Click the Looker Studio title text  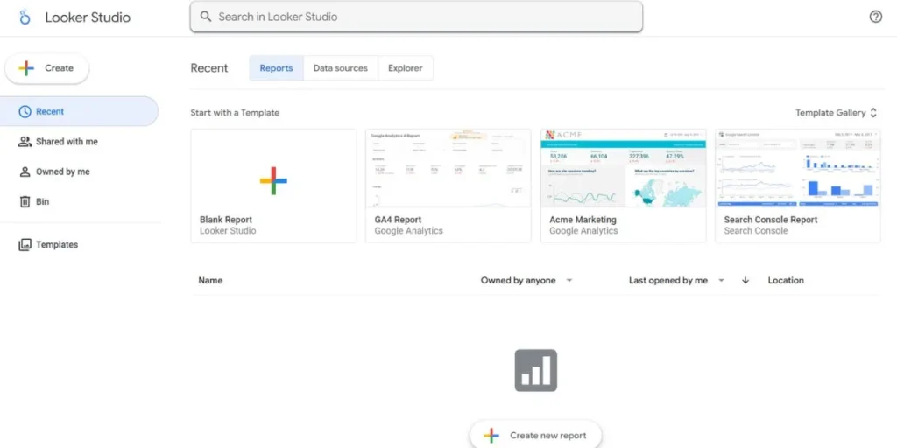tap(88, 17)
